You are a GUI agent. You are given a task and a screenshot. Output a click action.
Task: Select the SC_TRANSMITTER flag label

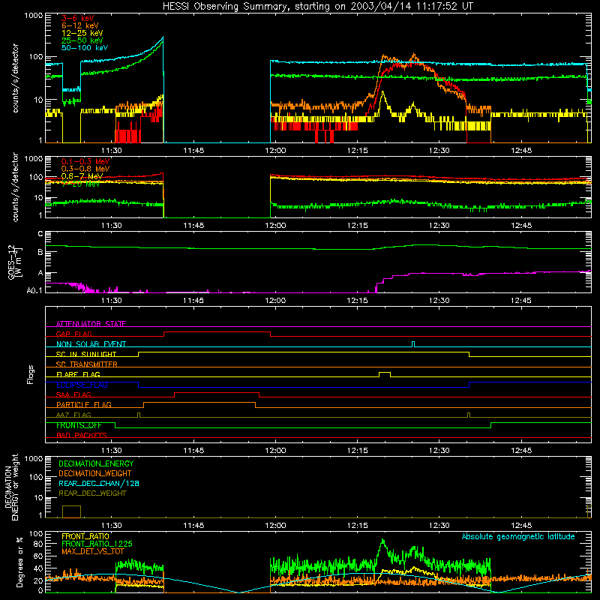click(x=86, y=364)
